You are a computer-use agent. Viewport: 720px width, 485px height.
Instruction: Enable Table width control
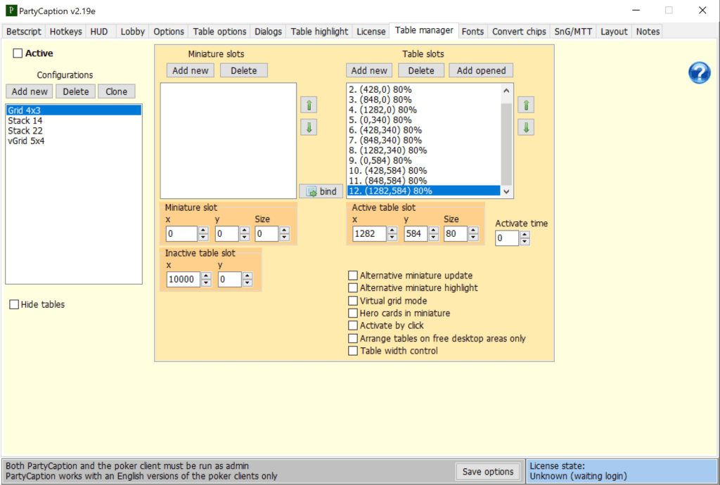tap(353, 351)
